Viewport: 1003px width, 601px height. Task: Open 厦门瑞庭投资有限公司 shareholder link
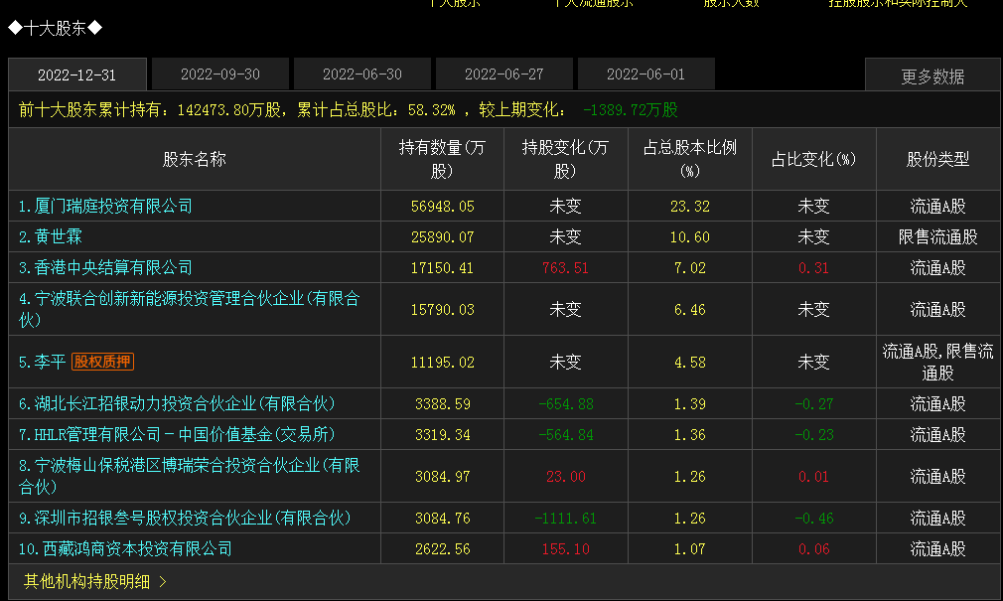coord(105,206)
